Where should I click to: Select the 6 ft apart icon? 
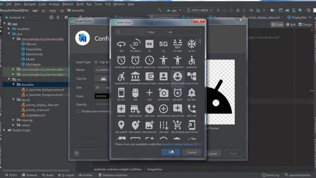(x=178, y=44)
